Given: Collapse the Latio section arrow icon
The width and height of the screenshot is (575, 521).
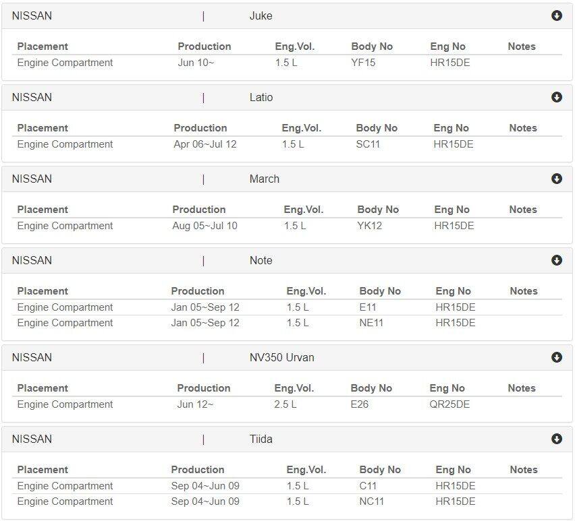Looking at the screenshot, I should (x=556, y=97).
